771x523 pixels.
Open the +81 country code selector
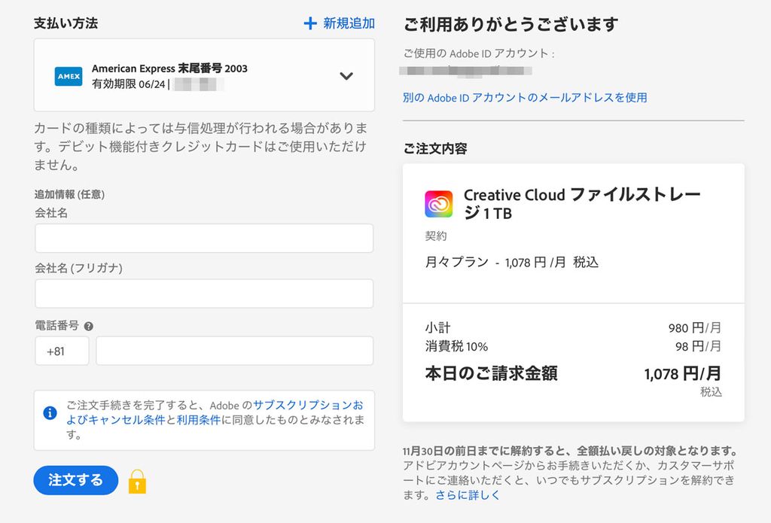pyautogui.click(x=61, y=350)
